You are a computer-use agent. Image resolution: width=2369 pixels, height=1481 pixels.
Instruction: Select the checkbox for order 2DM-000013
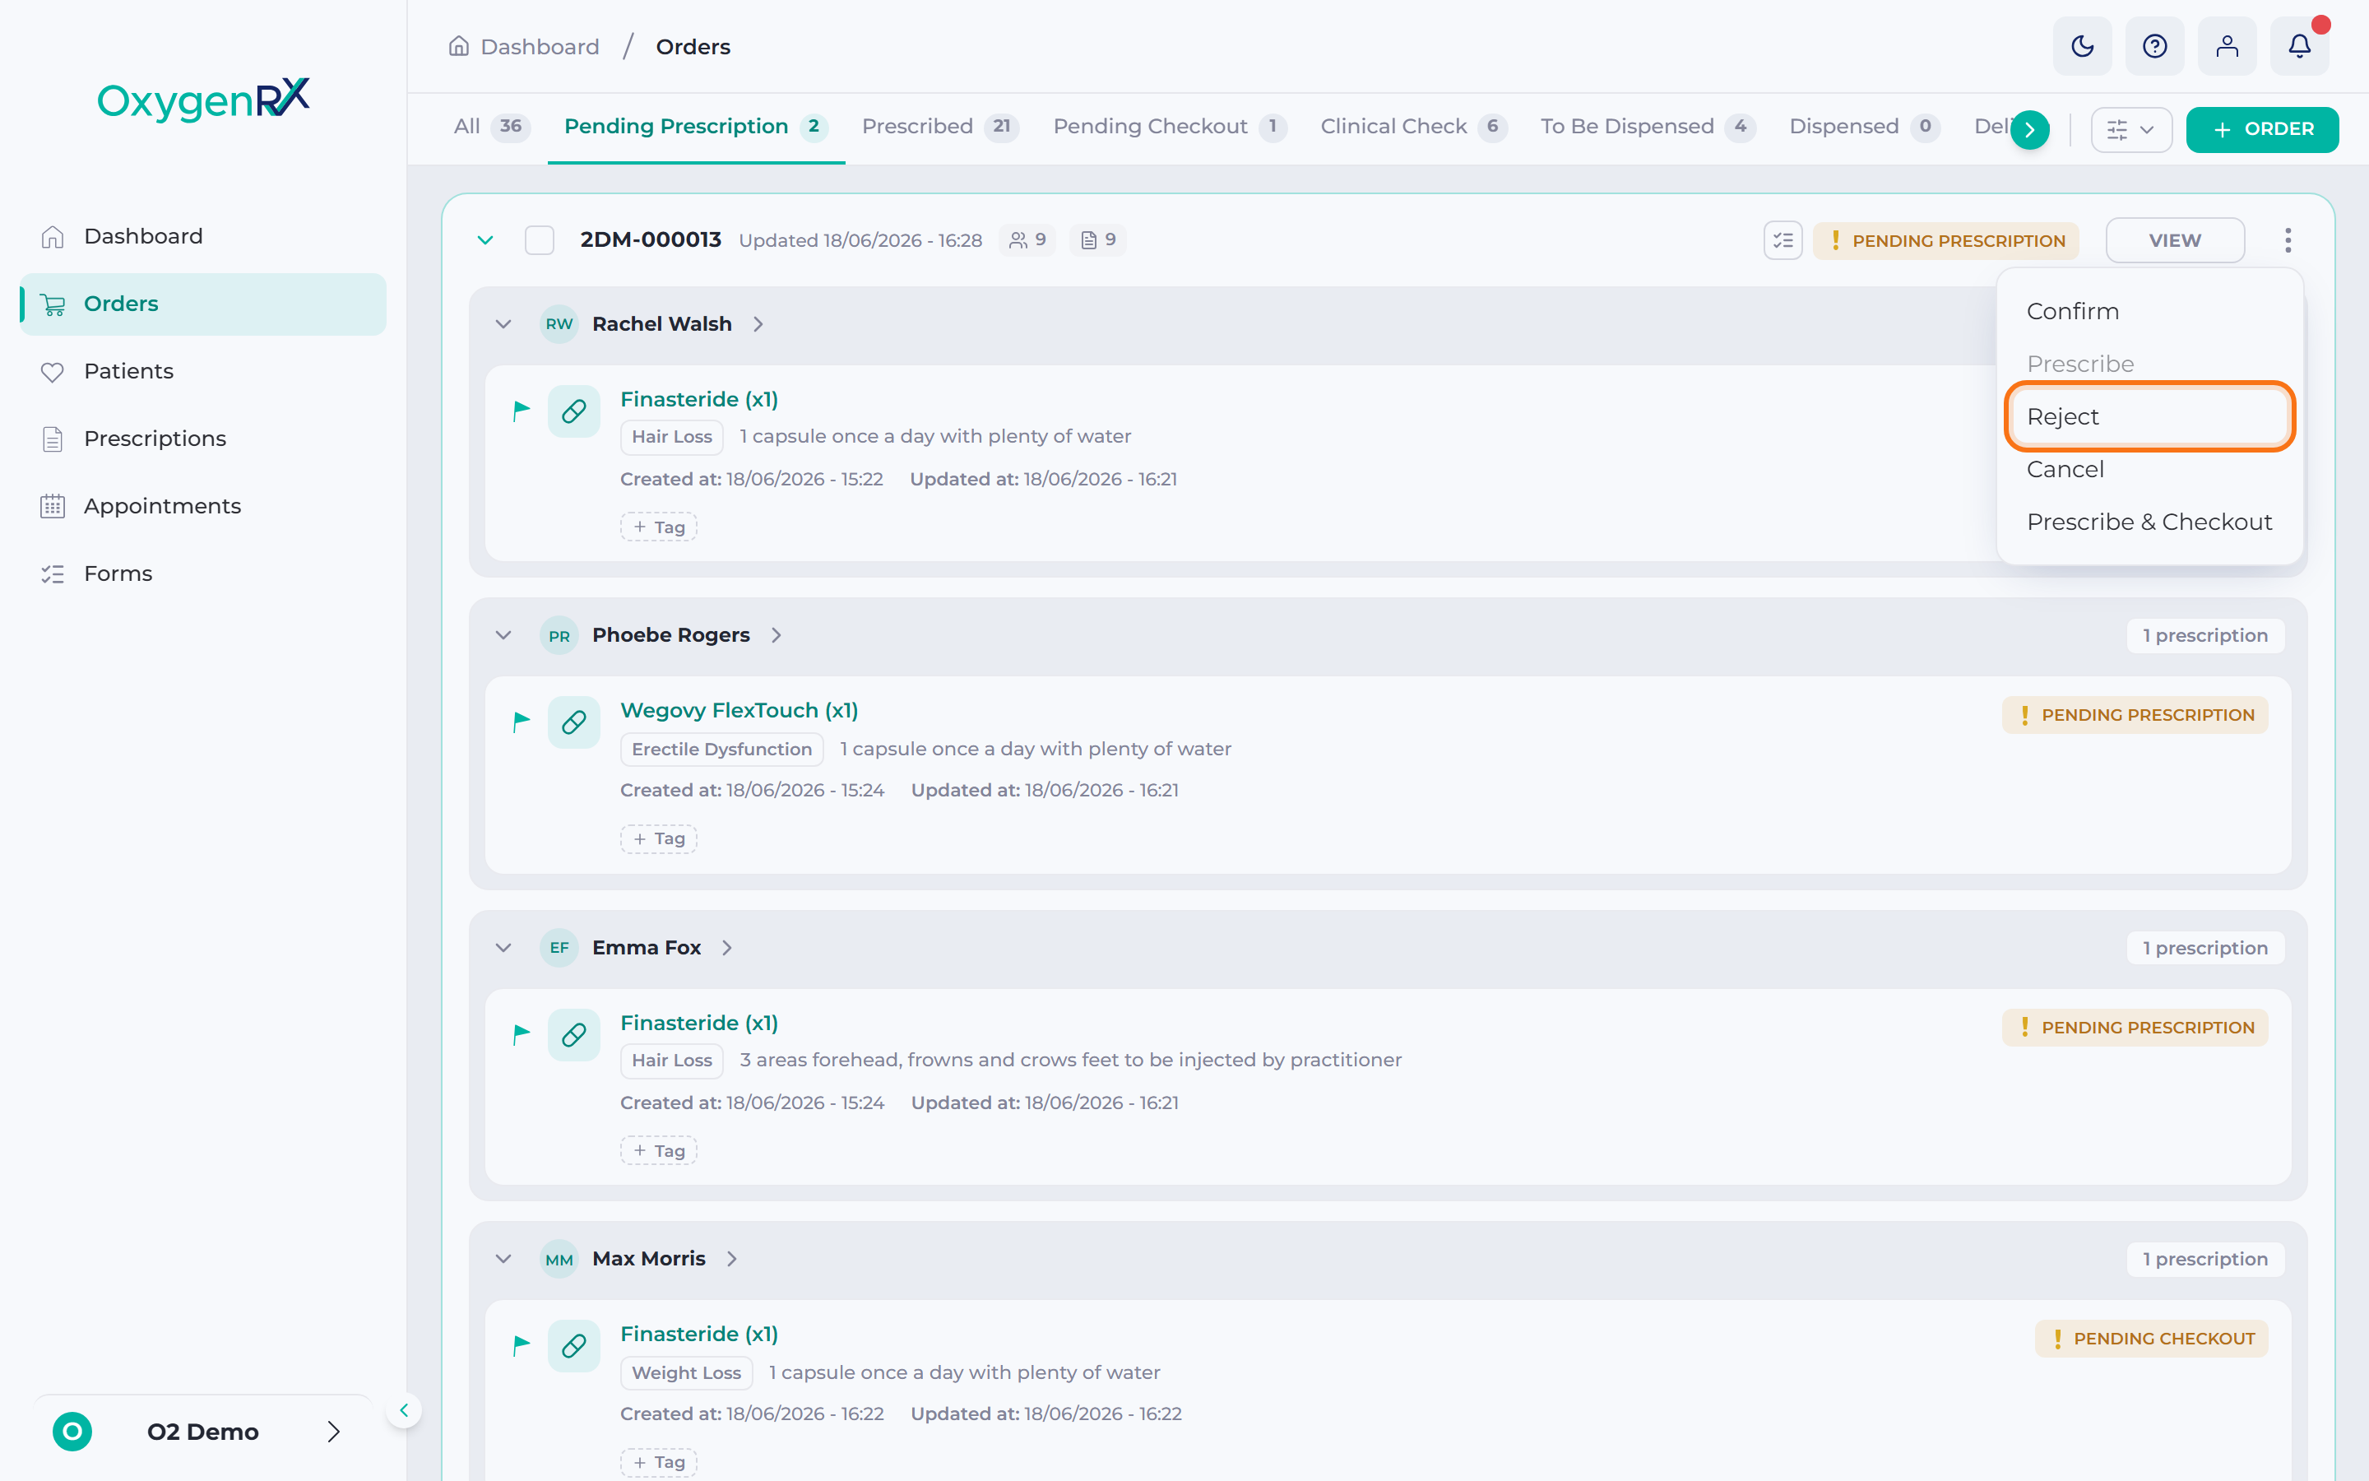click(540, 240)
